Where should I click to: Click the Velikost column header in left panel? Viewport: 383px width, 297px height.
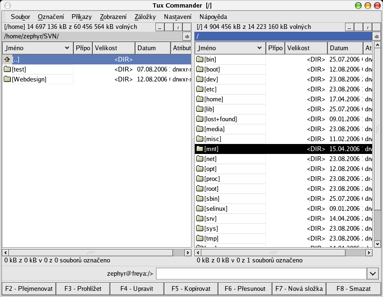tap(113, 48)
